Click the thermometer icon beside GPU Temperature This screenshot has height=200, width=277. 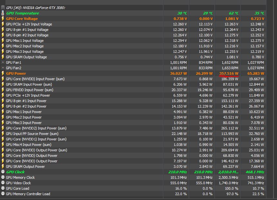[3, 13]
